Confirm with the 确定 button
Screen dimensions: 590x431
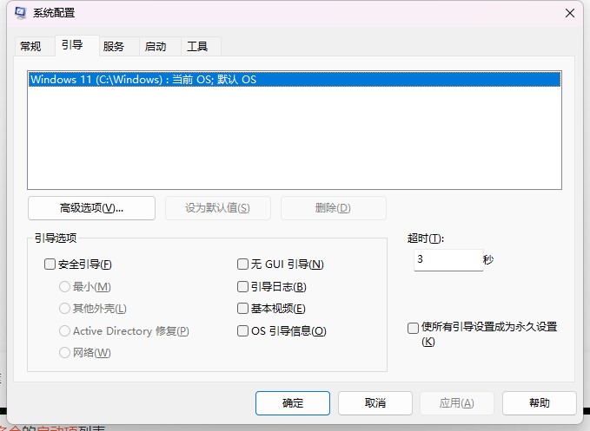pos(292,403)
